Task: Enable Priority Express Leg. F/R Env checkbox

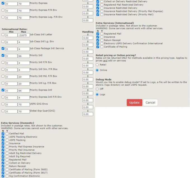Action: point(3,17)
